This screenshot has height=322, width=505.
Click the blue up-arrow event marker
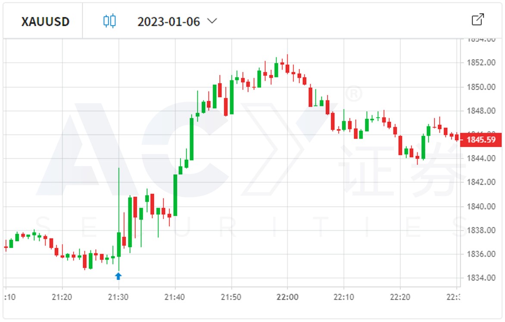click(x=118, y=276)
